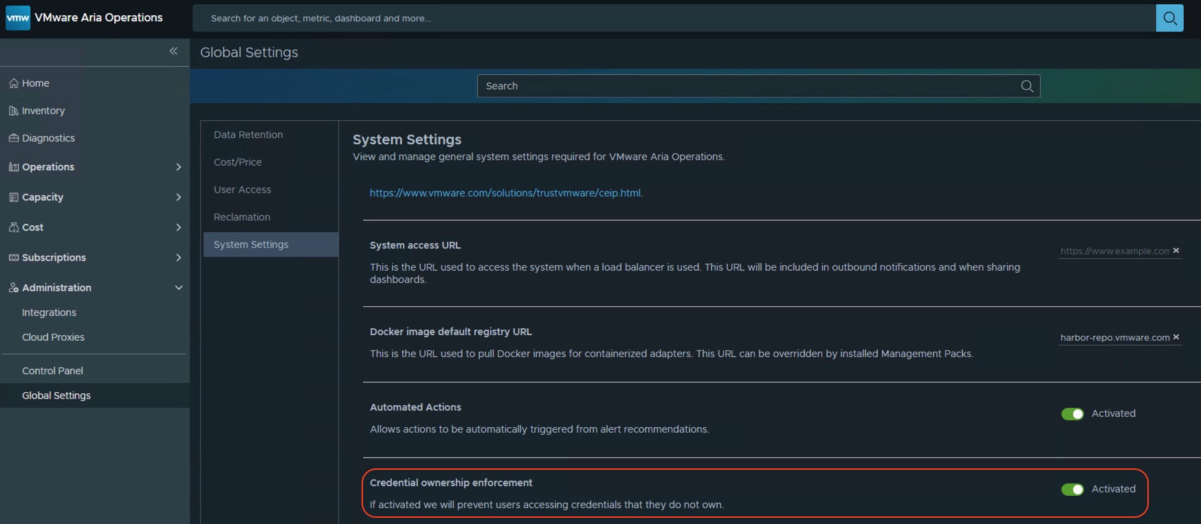Screen dimensions: 1201x524
Task: Expand the Subscriptions menu chevron
Action: coord(179,258)
